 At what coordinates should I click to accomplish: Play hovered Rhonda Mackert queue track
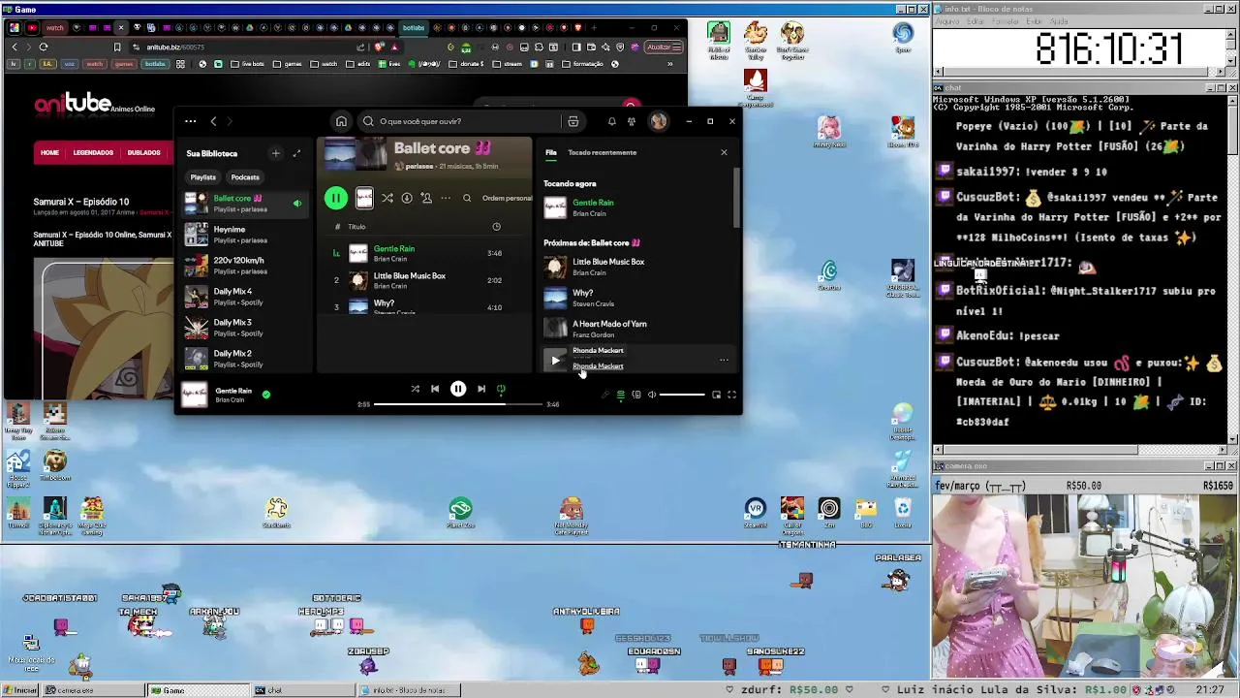coord(555,360)
